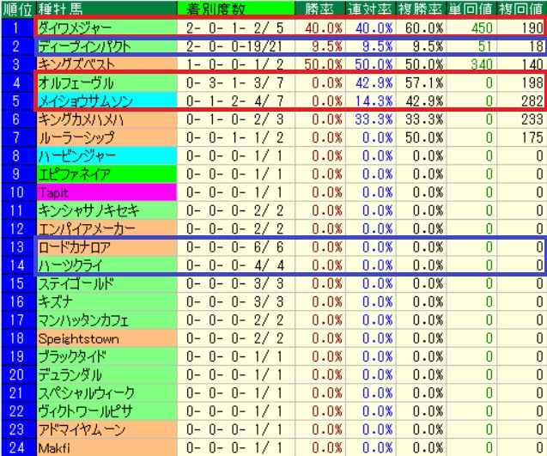
Task: Select sire name デュランダル
Action: pyautogui.click(x=70, y=375)
